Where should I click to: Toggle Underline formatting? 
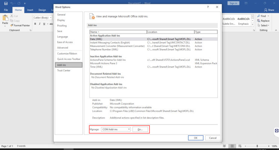point(44,24)
